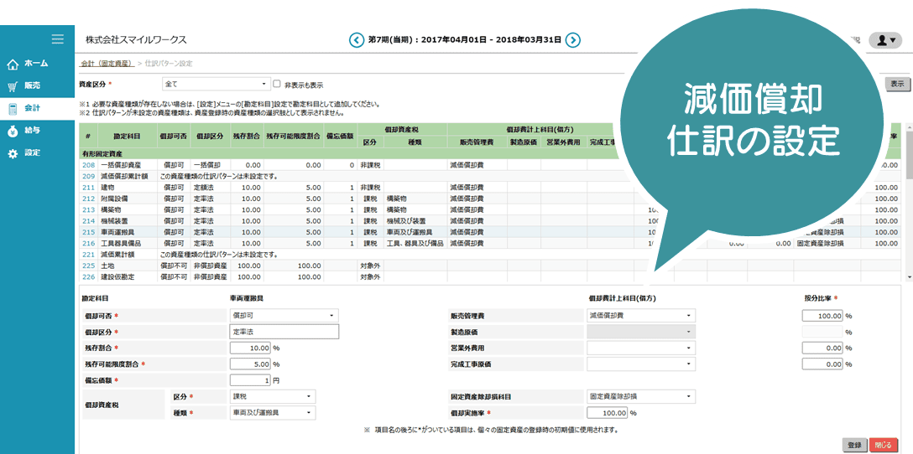
Task: Open account 213 link
Action: (88, 209)
